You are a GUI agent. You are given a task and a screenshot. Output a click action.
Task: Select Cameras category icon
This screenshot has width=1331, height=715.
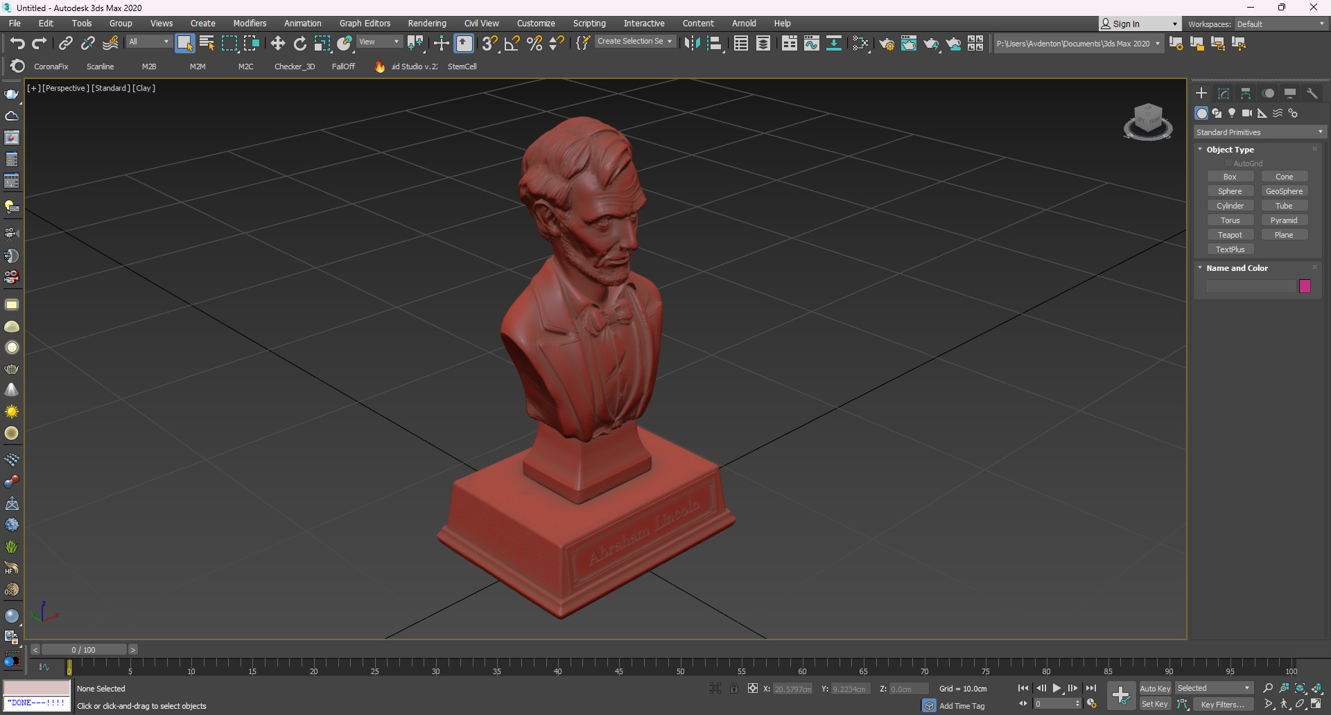[x=1247, y=113]
